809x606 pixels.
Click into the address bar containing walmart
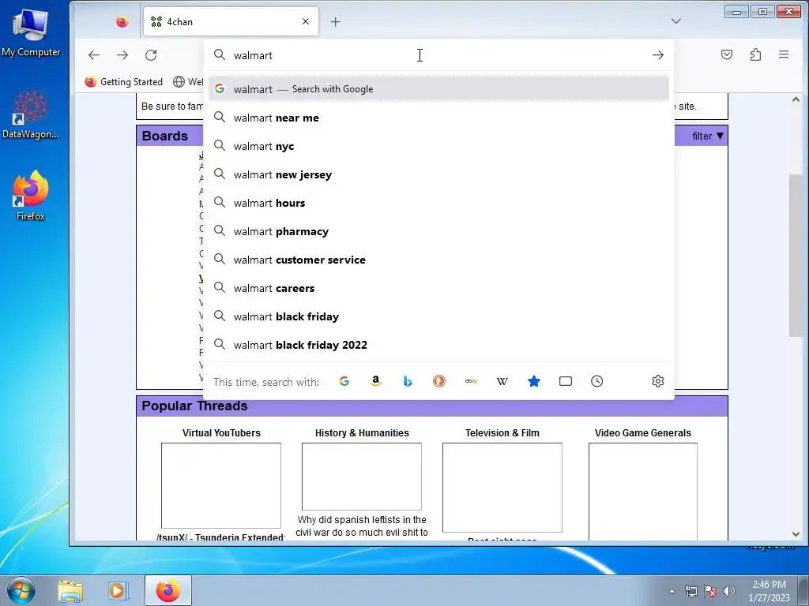click(438, 55)
